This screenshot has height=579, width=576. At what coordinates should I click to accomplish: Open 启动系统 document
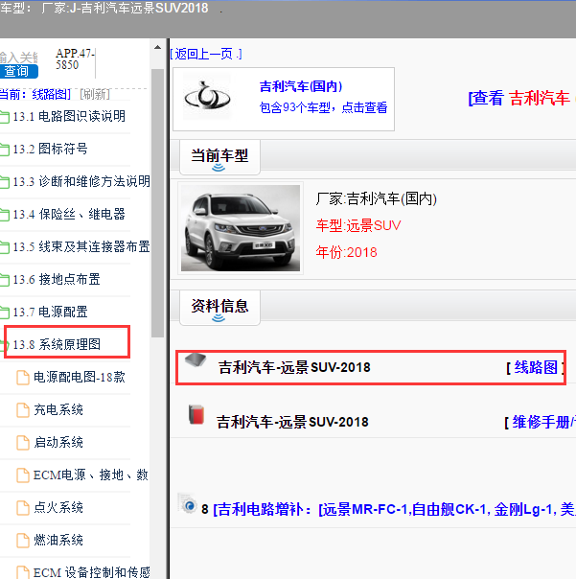click(x=58, y=442)
